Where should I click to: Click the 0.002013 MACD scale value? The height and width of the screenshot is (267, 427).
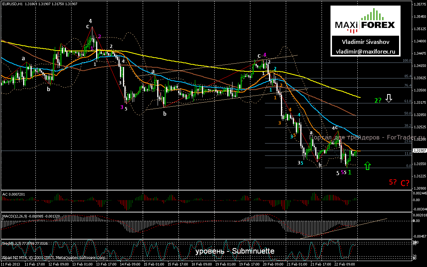(420, 215)
